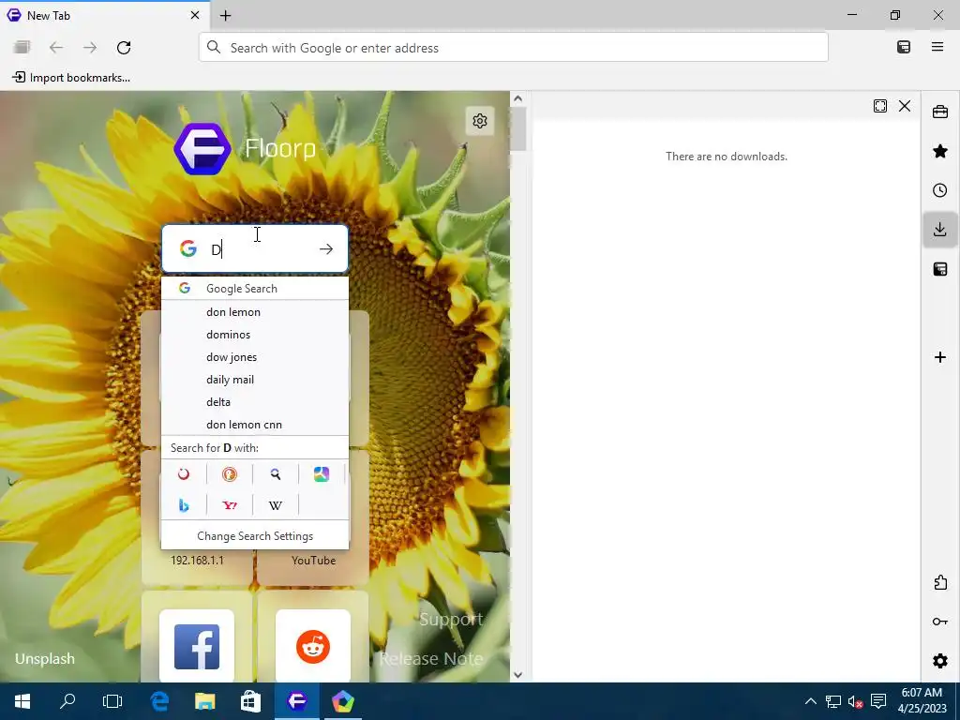Search with Wikipedia engine icon
The image size is (960, 720).
coord(276,505)
